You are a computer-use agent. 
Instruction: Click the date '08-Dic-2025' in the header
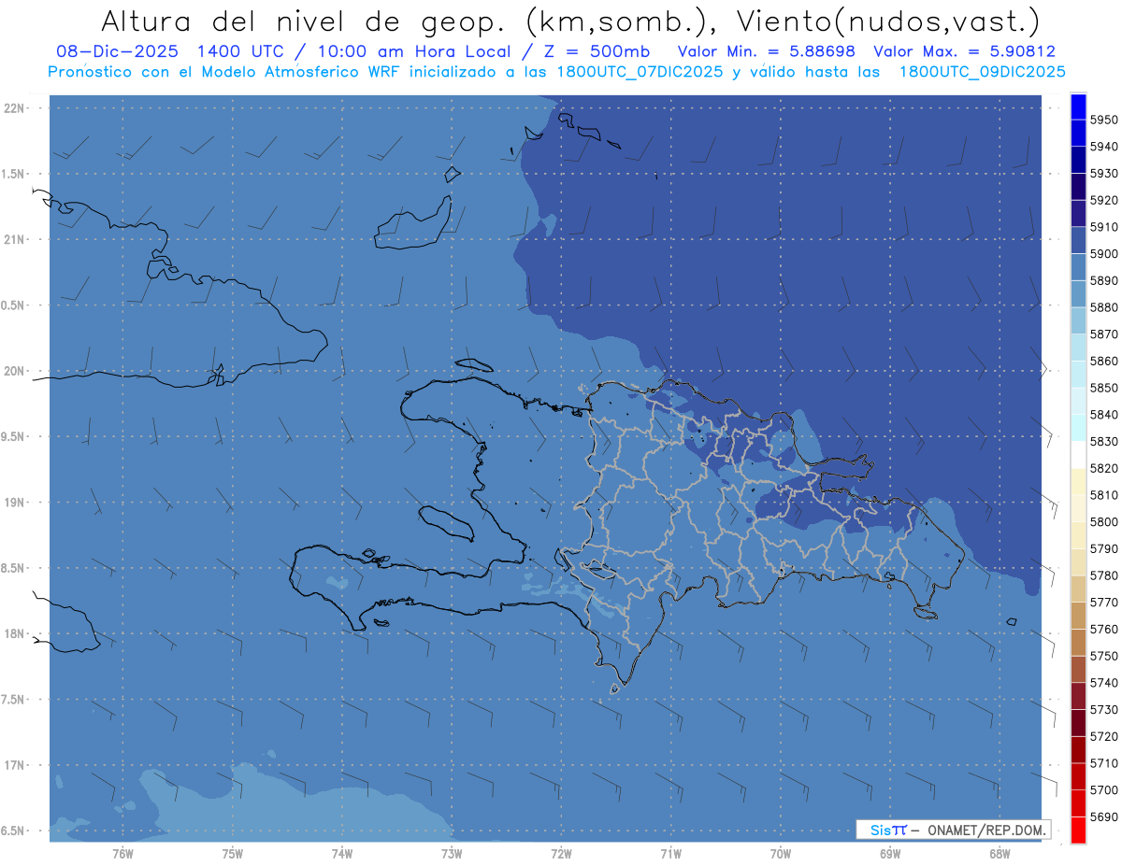[117, 51]
